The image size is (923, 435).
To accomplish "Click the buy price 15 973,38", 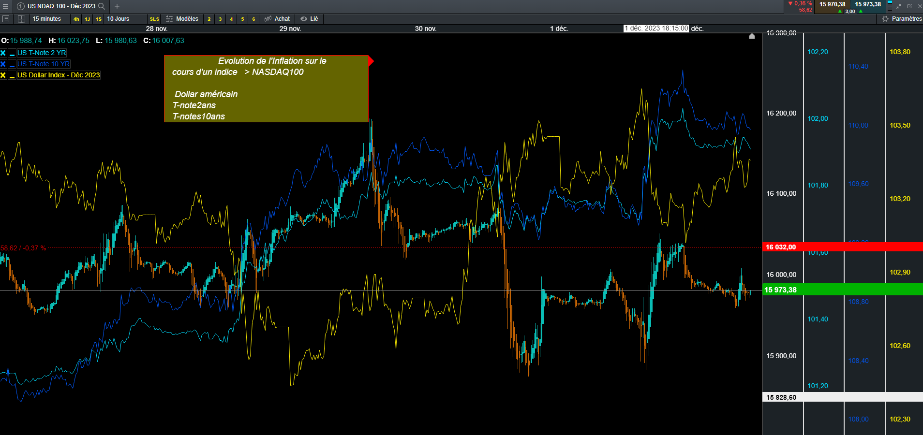I will [x=868, y=4].
